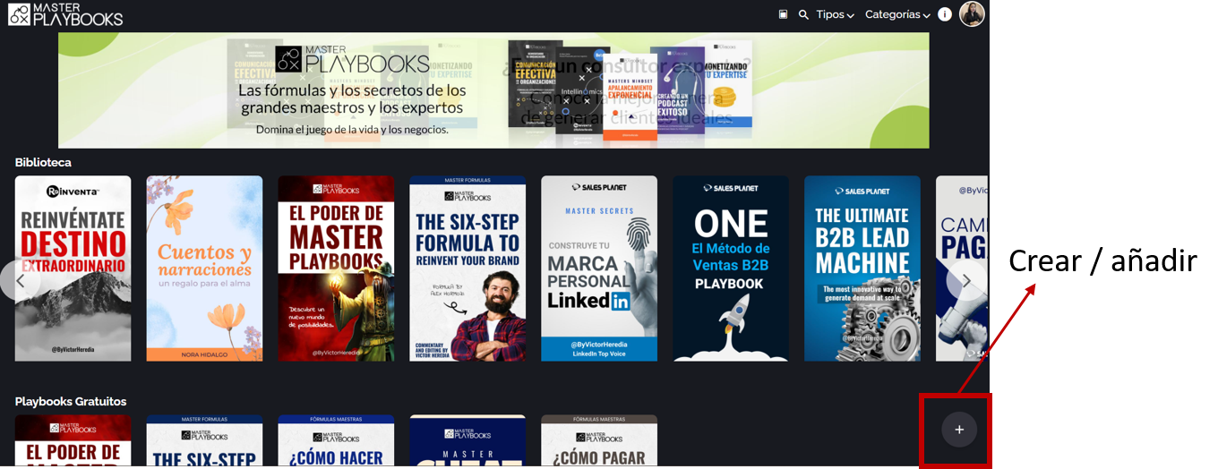Open The Six-Step book in Playbooks Gratuitos
This screenshot has width=1218, height=469.
(205, 440)
